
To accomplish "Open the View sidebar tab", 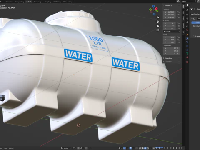I will [x=183, y=18].
